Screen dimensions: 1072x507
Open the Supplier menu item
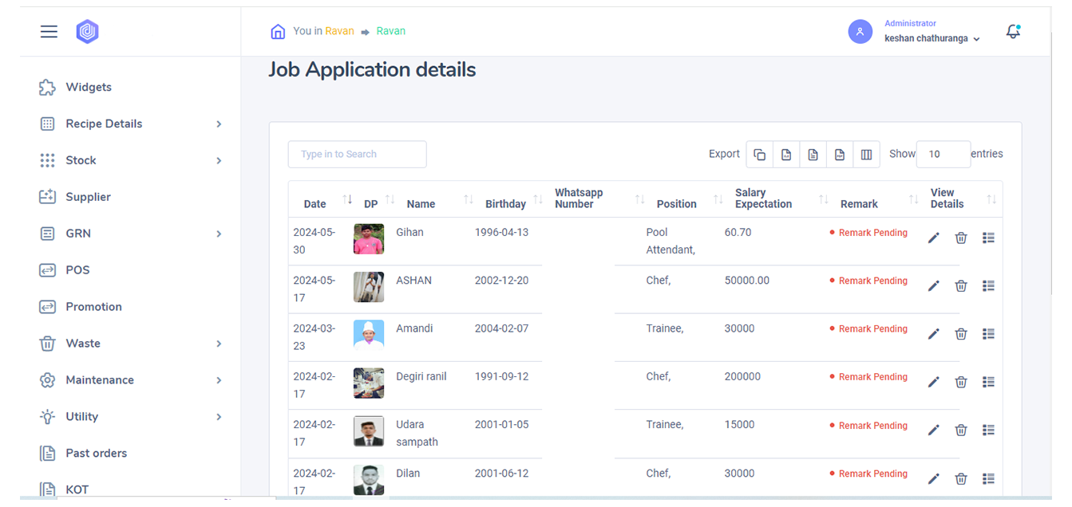tap(88, 197)
